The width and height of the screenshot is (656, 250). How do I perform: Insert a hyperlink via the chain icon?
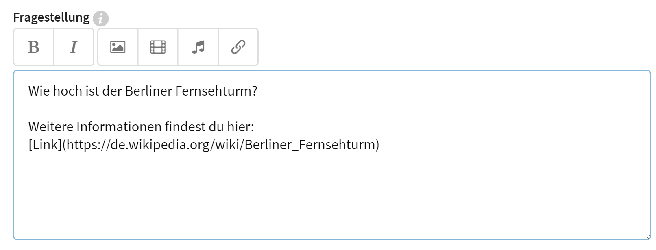[x=238, y=47]
